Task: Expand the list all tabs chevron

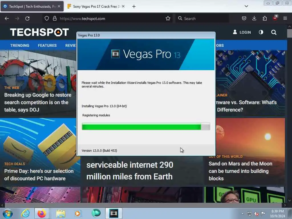Action: [x=246, y=6]
